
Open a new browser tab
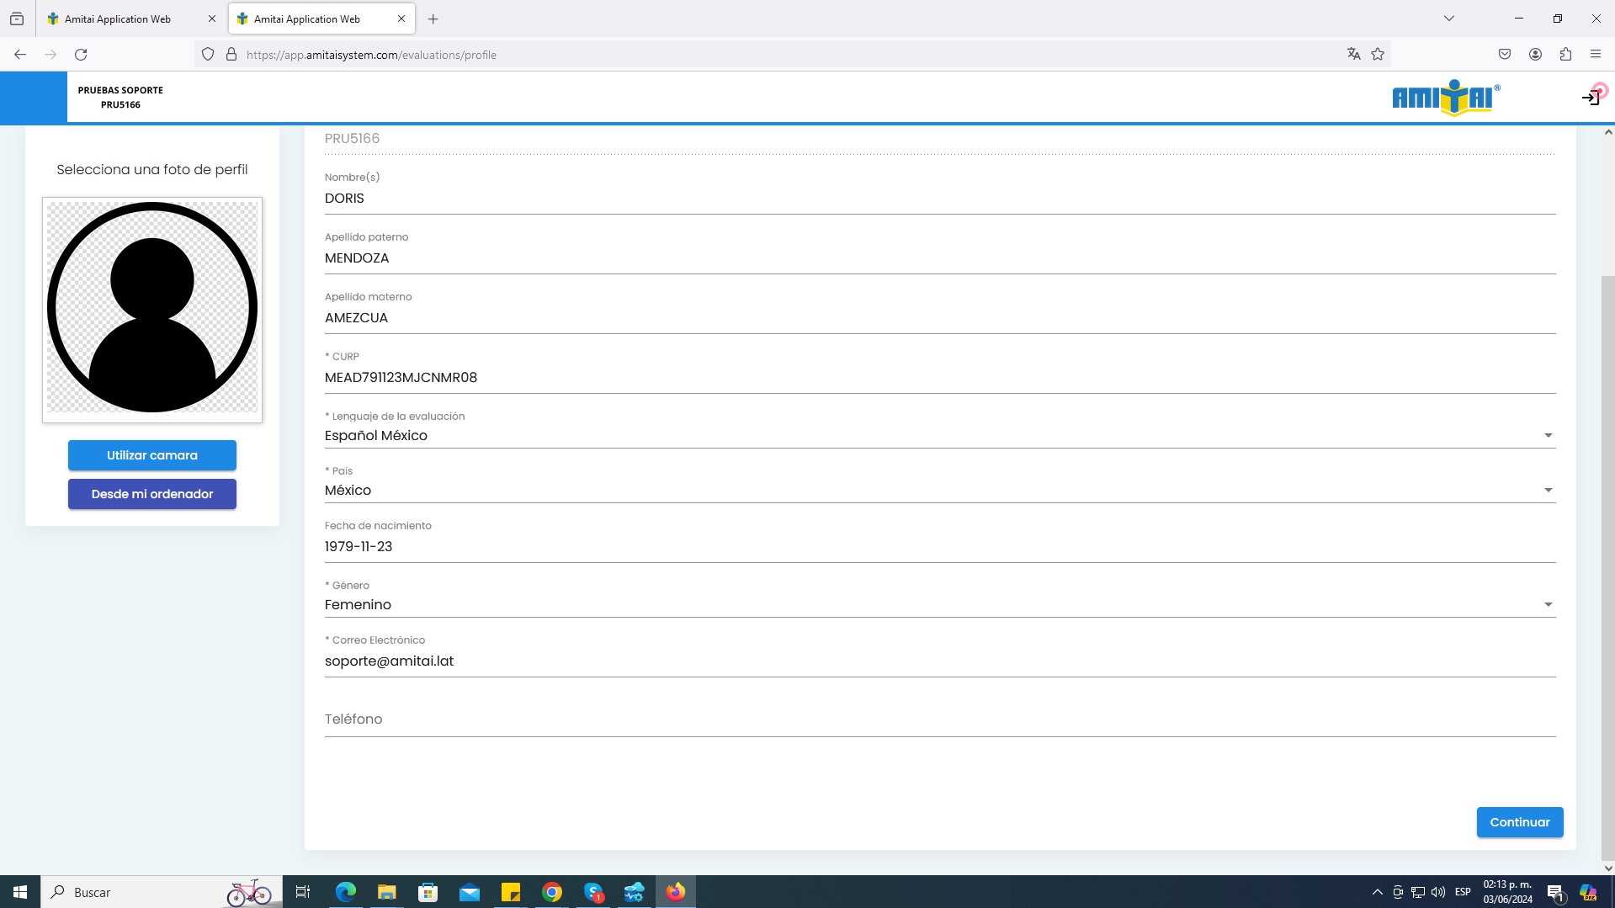[x=433, y=19]
